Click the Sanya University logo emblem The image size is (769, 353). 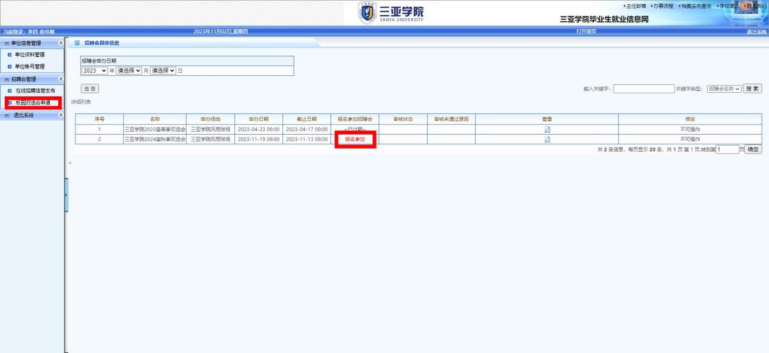click(369, 13)
